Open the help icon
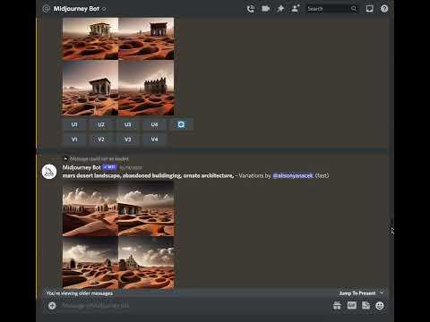Image resolution: width=430 pixels, height=322 pixels. click(384, 9)
